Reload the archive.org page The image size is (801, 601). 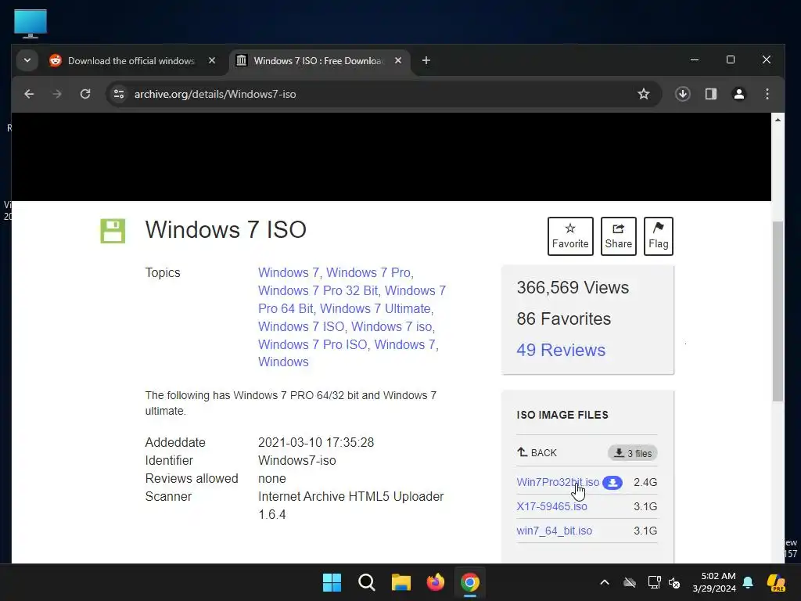click(85, 94)
